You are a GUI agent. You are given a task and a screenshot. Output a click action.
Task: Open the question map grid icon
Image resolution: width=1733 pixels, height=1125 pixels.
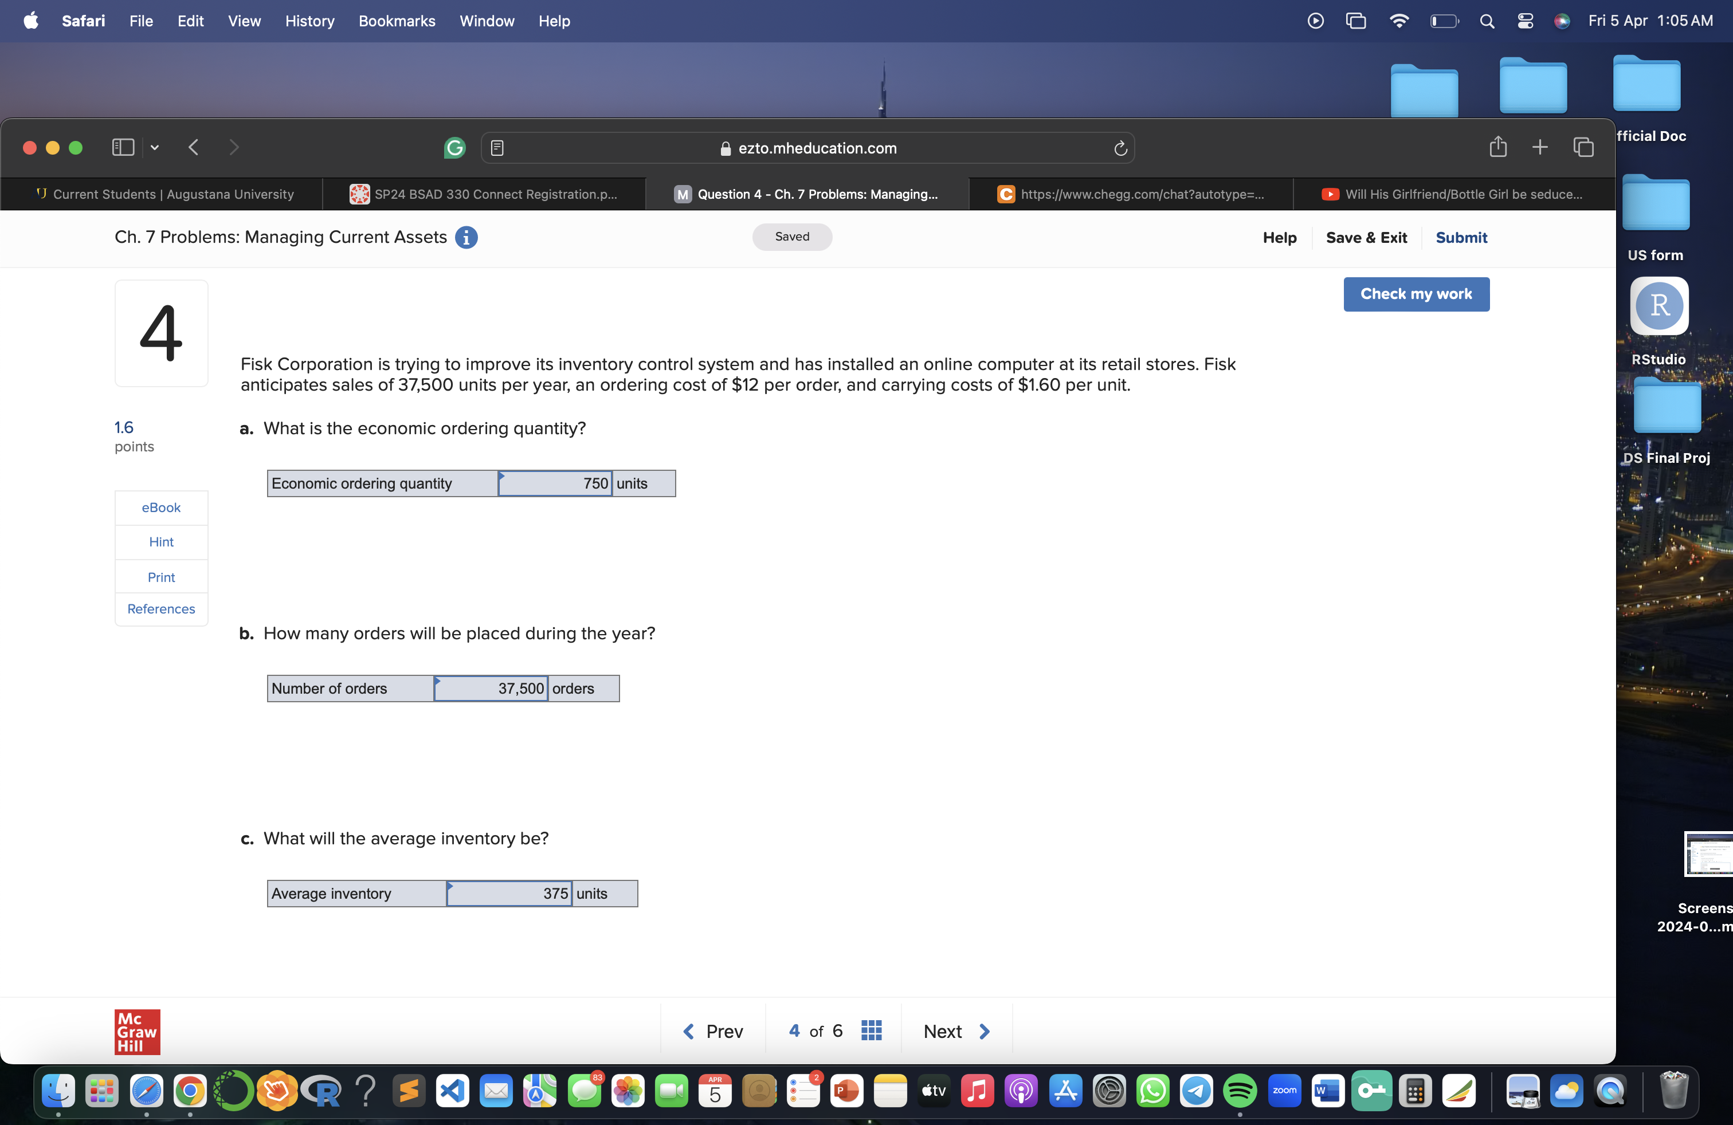(x=871, y=1030)
